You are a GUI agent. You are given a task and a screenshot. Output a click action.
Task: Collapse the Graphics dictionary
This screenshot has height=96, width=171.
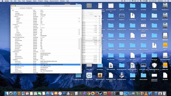point(13,25)
